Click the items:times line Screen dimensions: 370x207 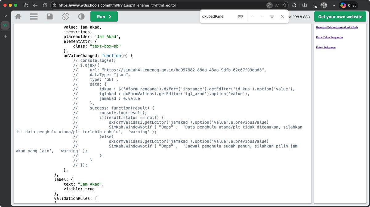point(78,32)
